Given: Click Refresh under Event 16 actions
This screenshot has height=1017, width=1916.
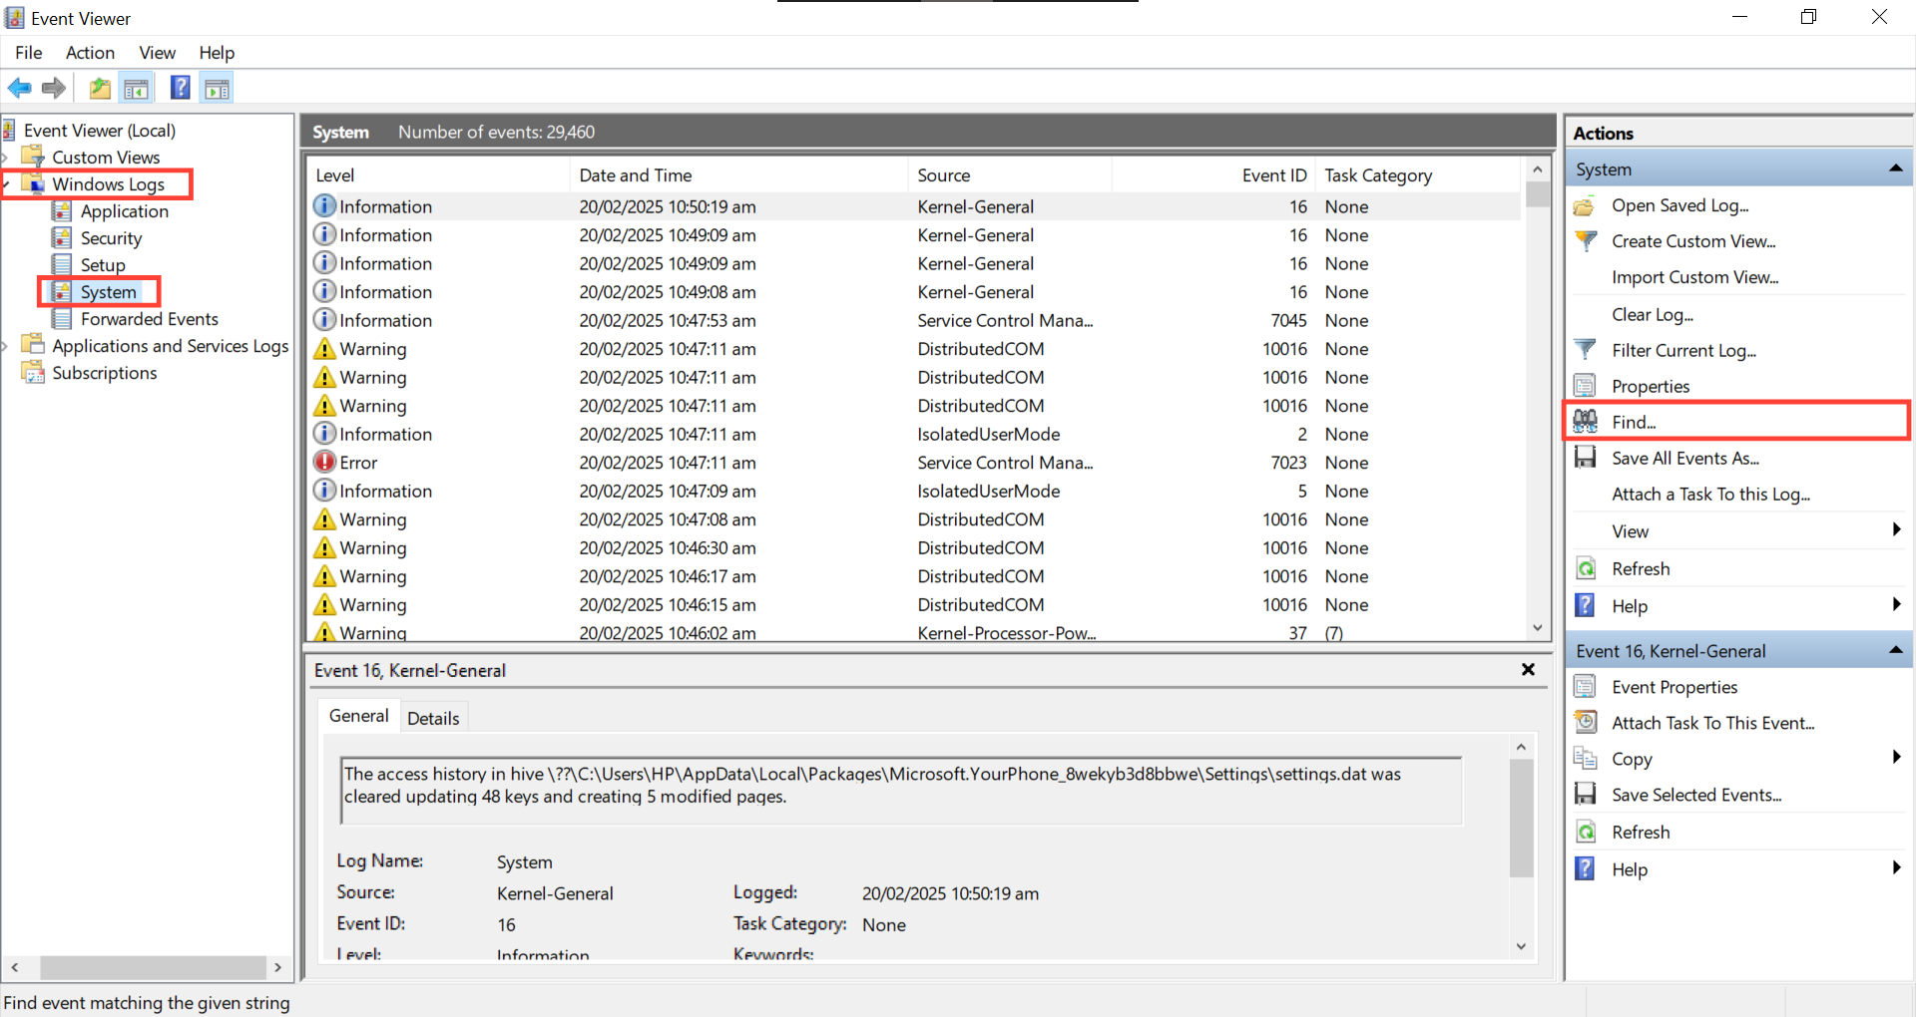Looking at the screenshot, I should coord(1641,832).
